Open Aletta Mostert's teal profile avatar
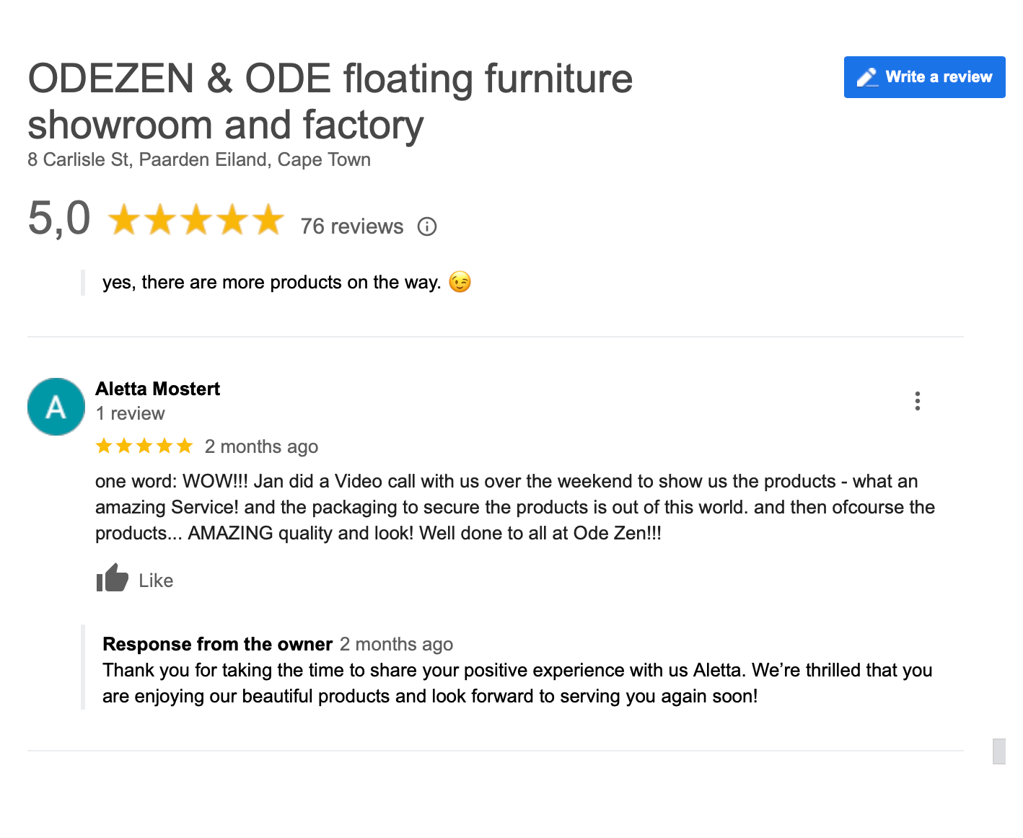Image resolution: width=1023 pixels, height=838 pixels. 56,407
